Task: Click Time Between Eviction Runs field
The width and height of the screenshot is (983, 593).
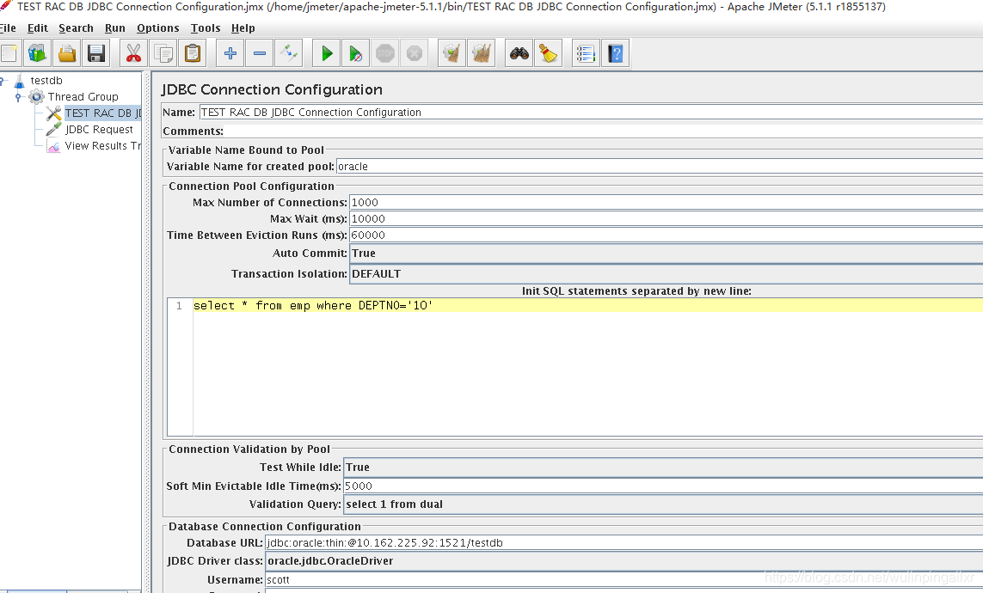Action: [x=666, y=235]
